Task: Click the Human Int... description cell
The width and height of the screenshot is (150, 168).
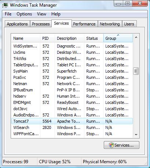Action: click(68, 96)
